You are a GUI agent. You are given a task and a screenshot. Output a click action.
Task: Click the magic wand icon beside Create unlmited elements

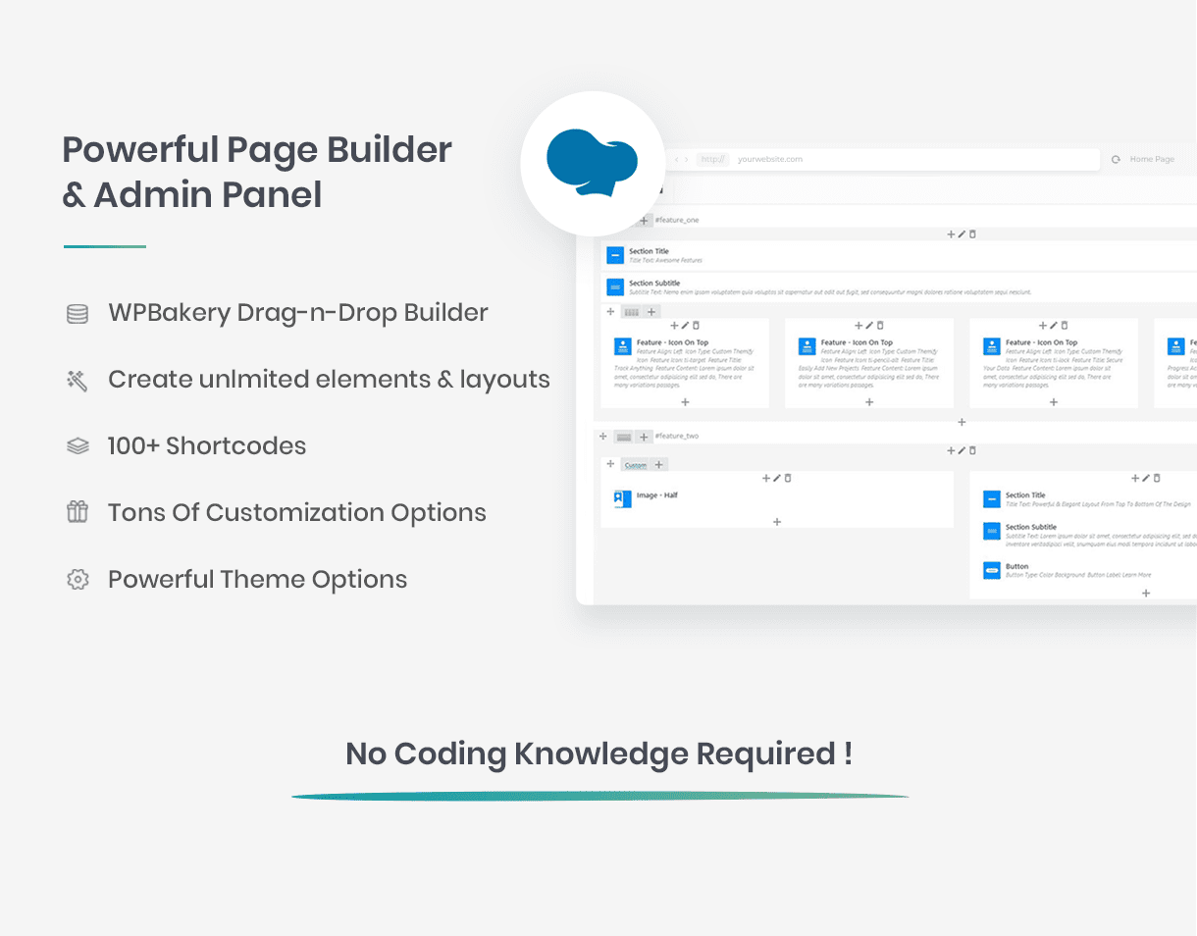[78, 380]
